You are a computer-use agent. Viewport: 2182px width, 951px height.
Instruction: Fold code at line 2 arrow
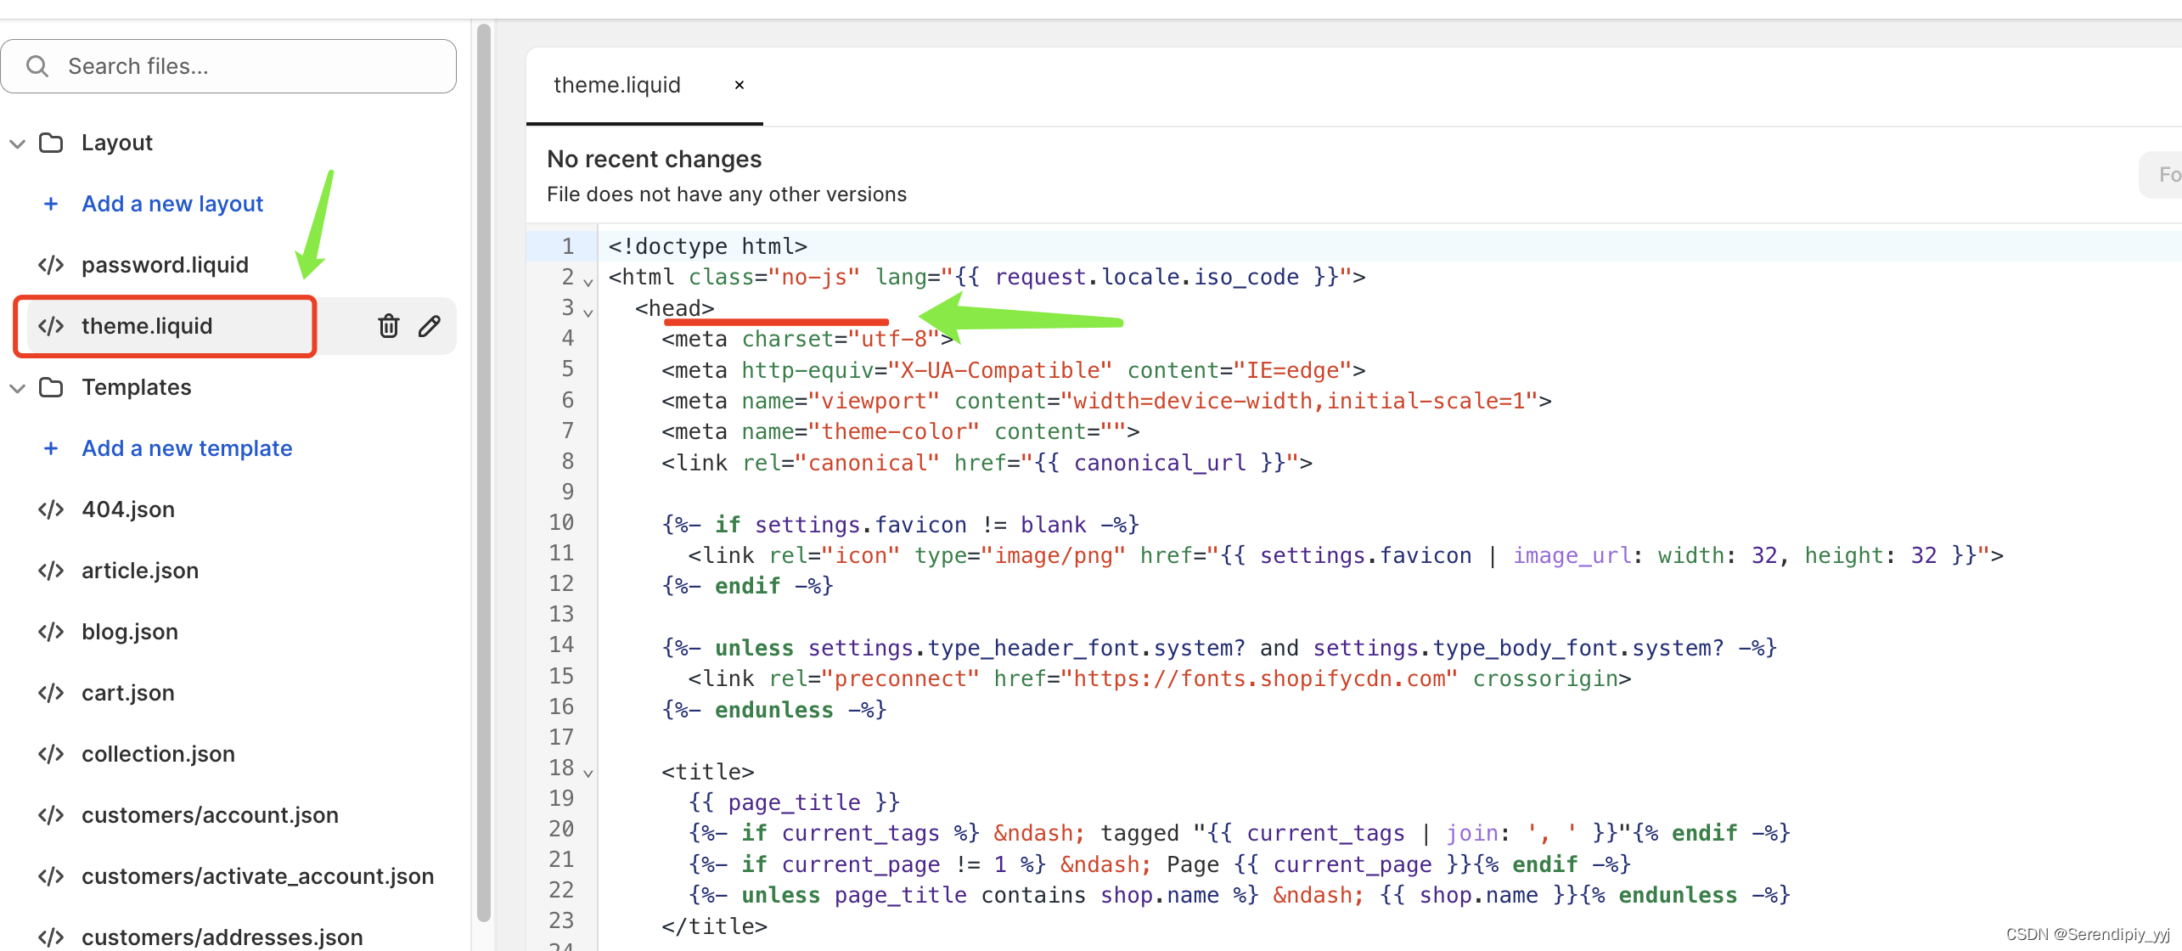pos(588,281)
